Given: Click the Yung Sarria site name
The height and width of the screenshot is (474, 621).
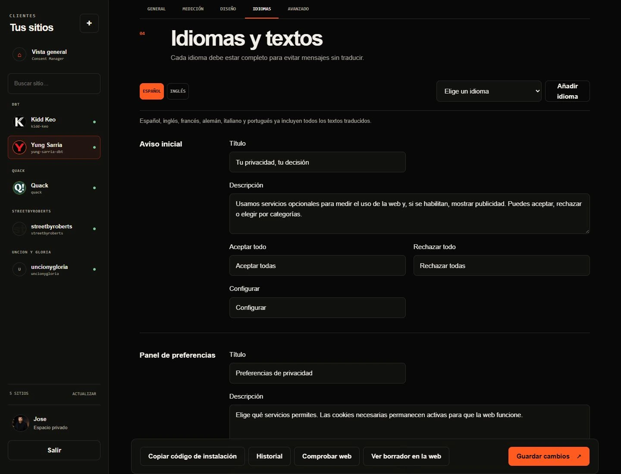Looking at the screenshot, I should click(x=47, y=145).
